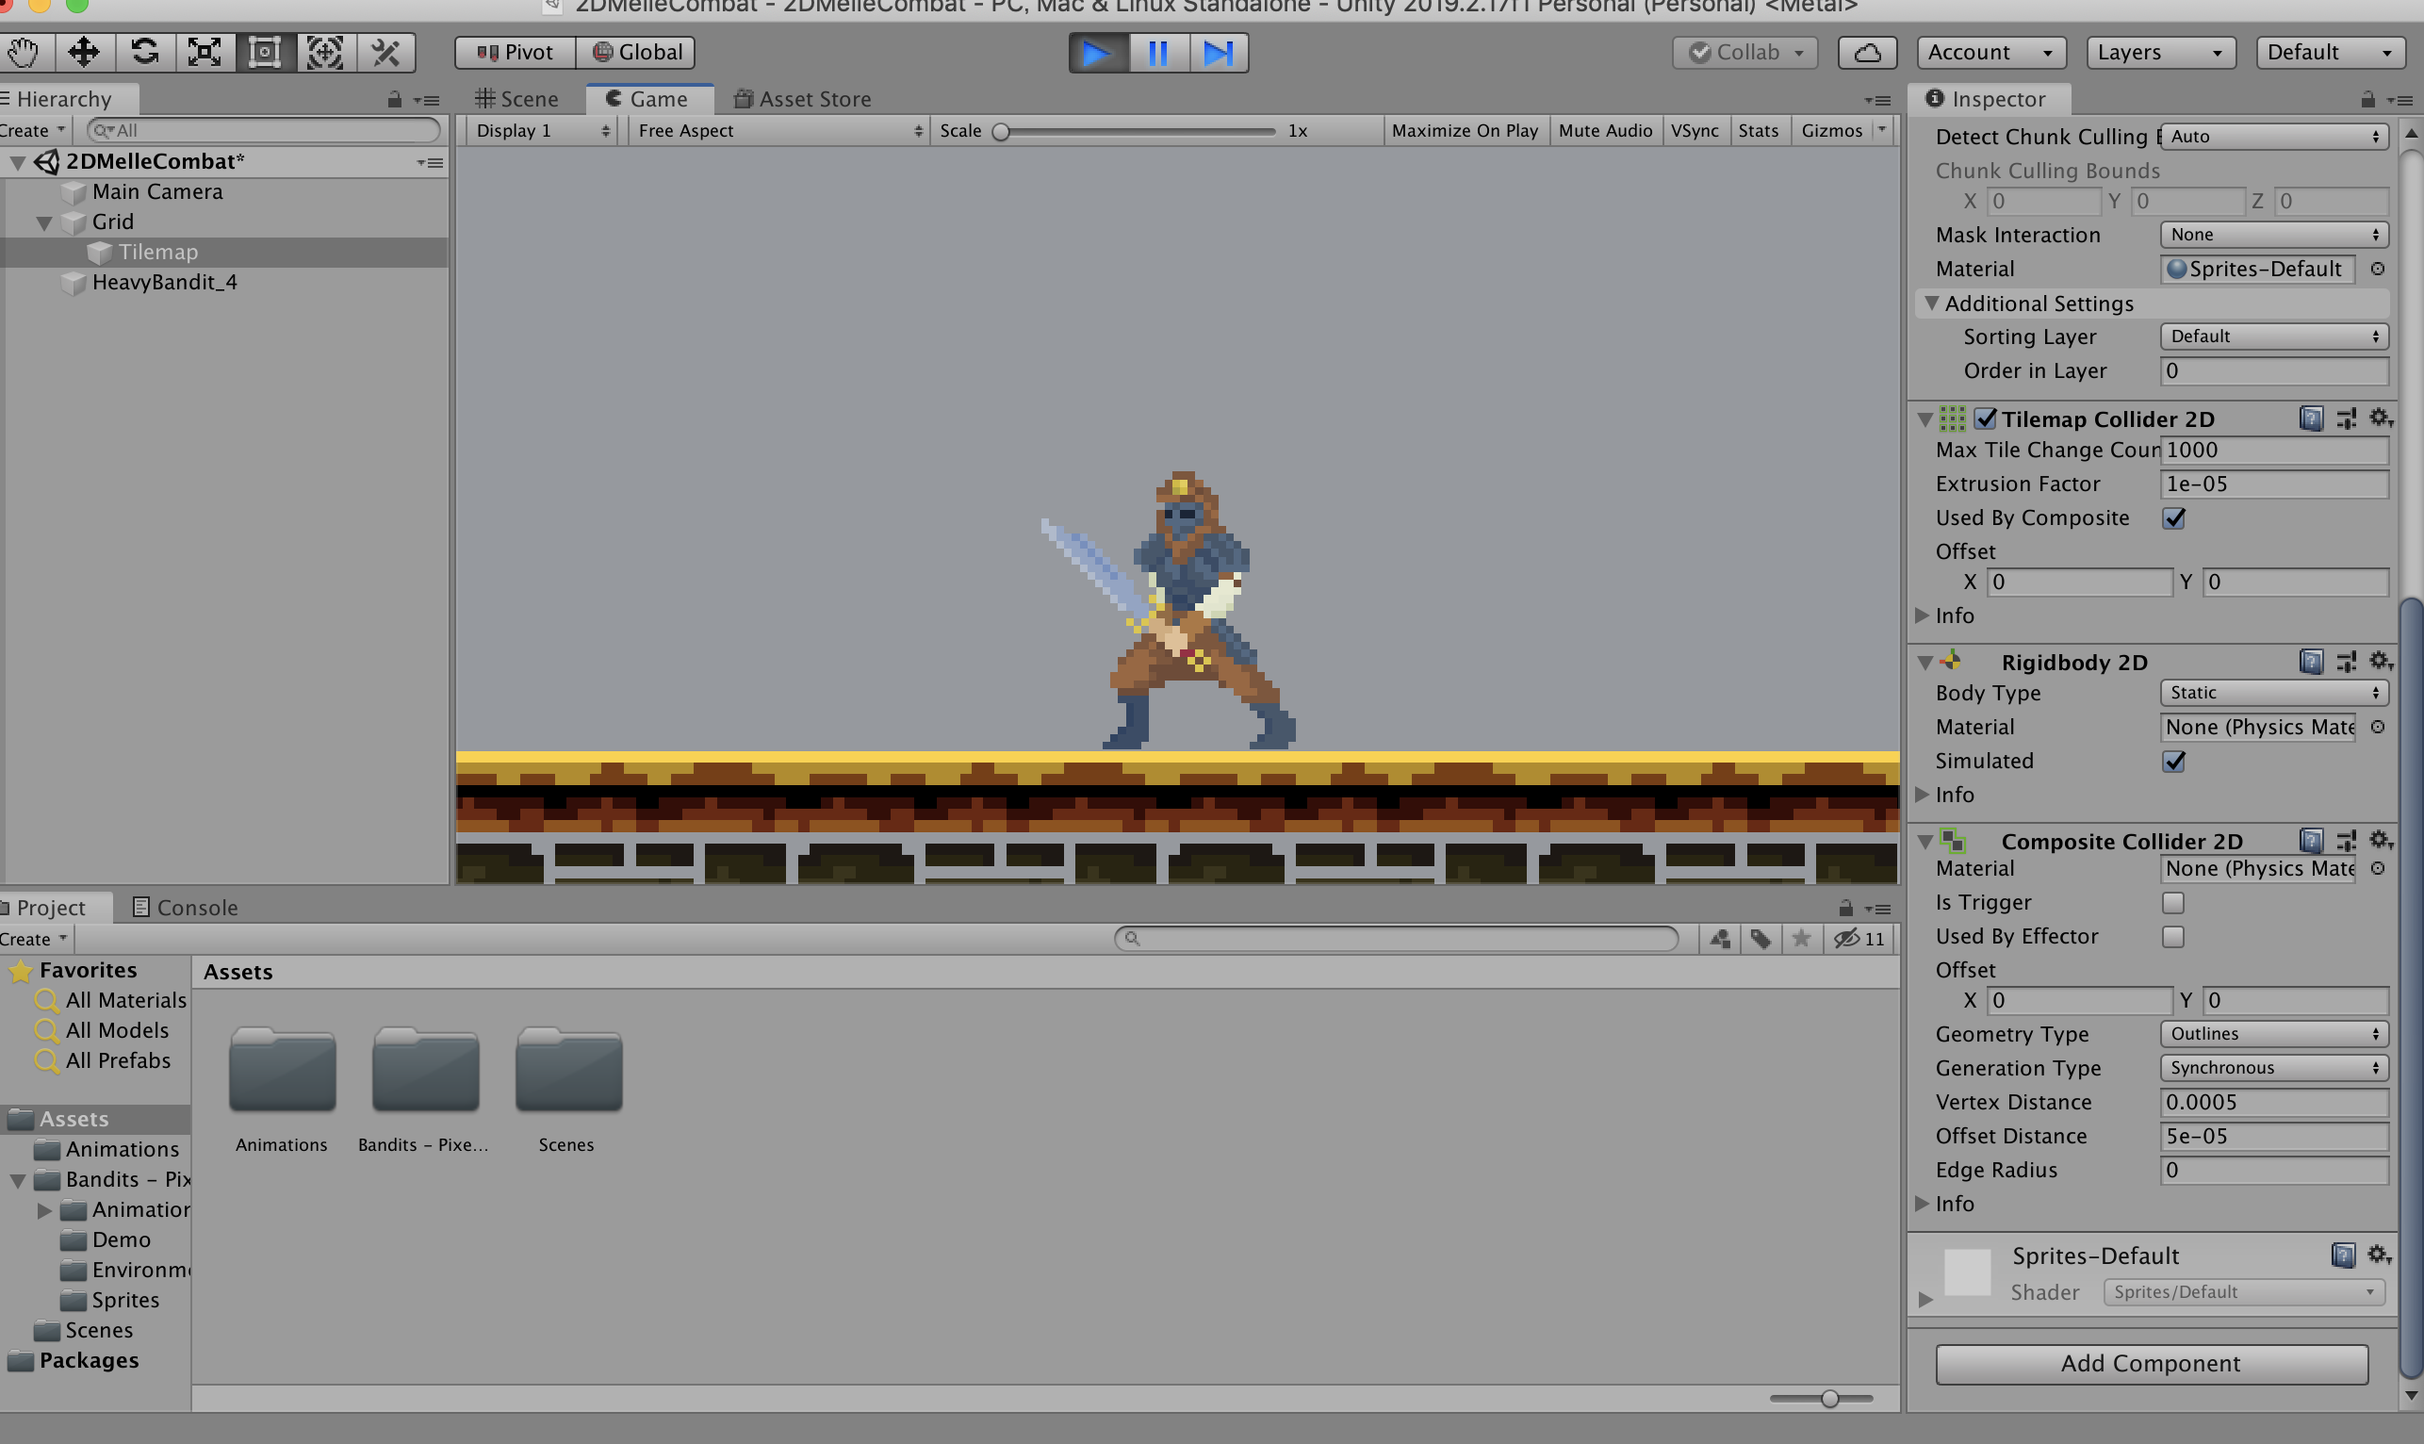Screen dimensions: 2424x1444
Task: Open the cloud services icon
Action: pos(1867,53)
